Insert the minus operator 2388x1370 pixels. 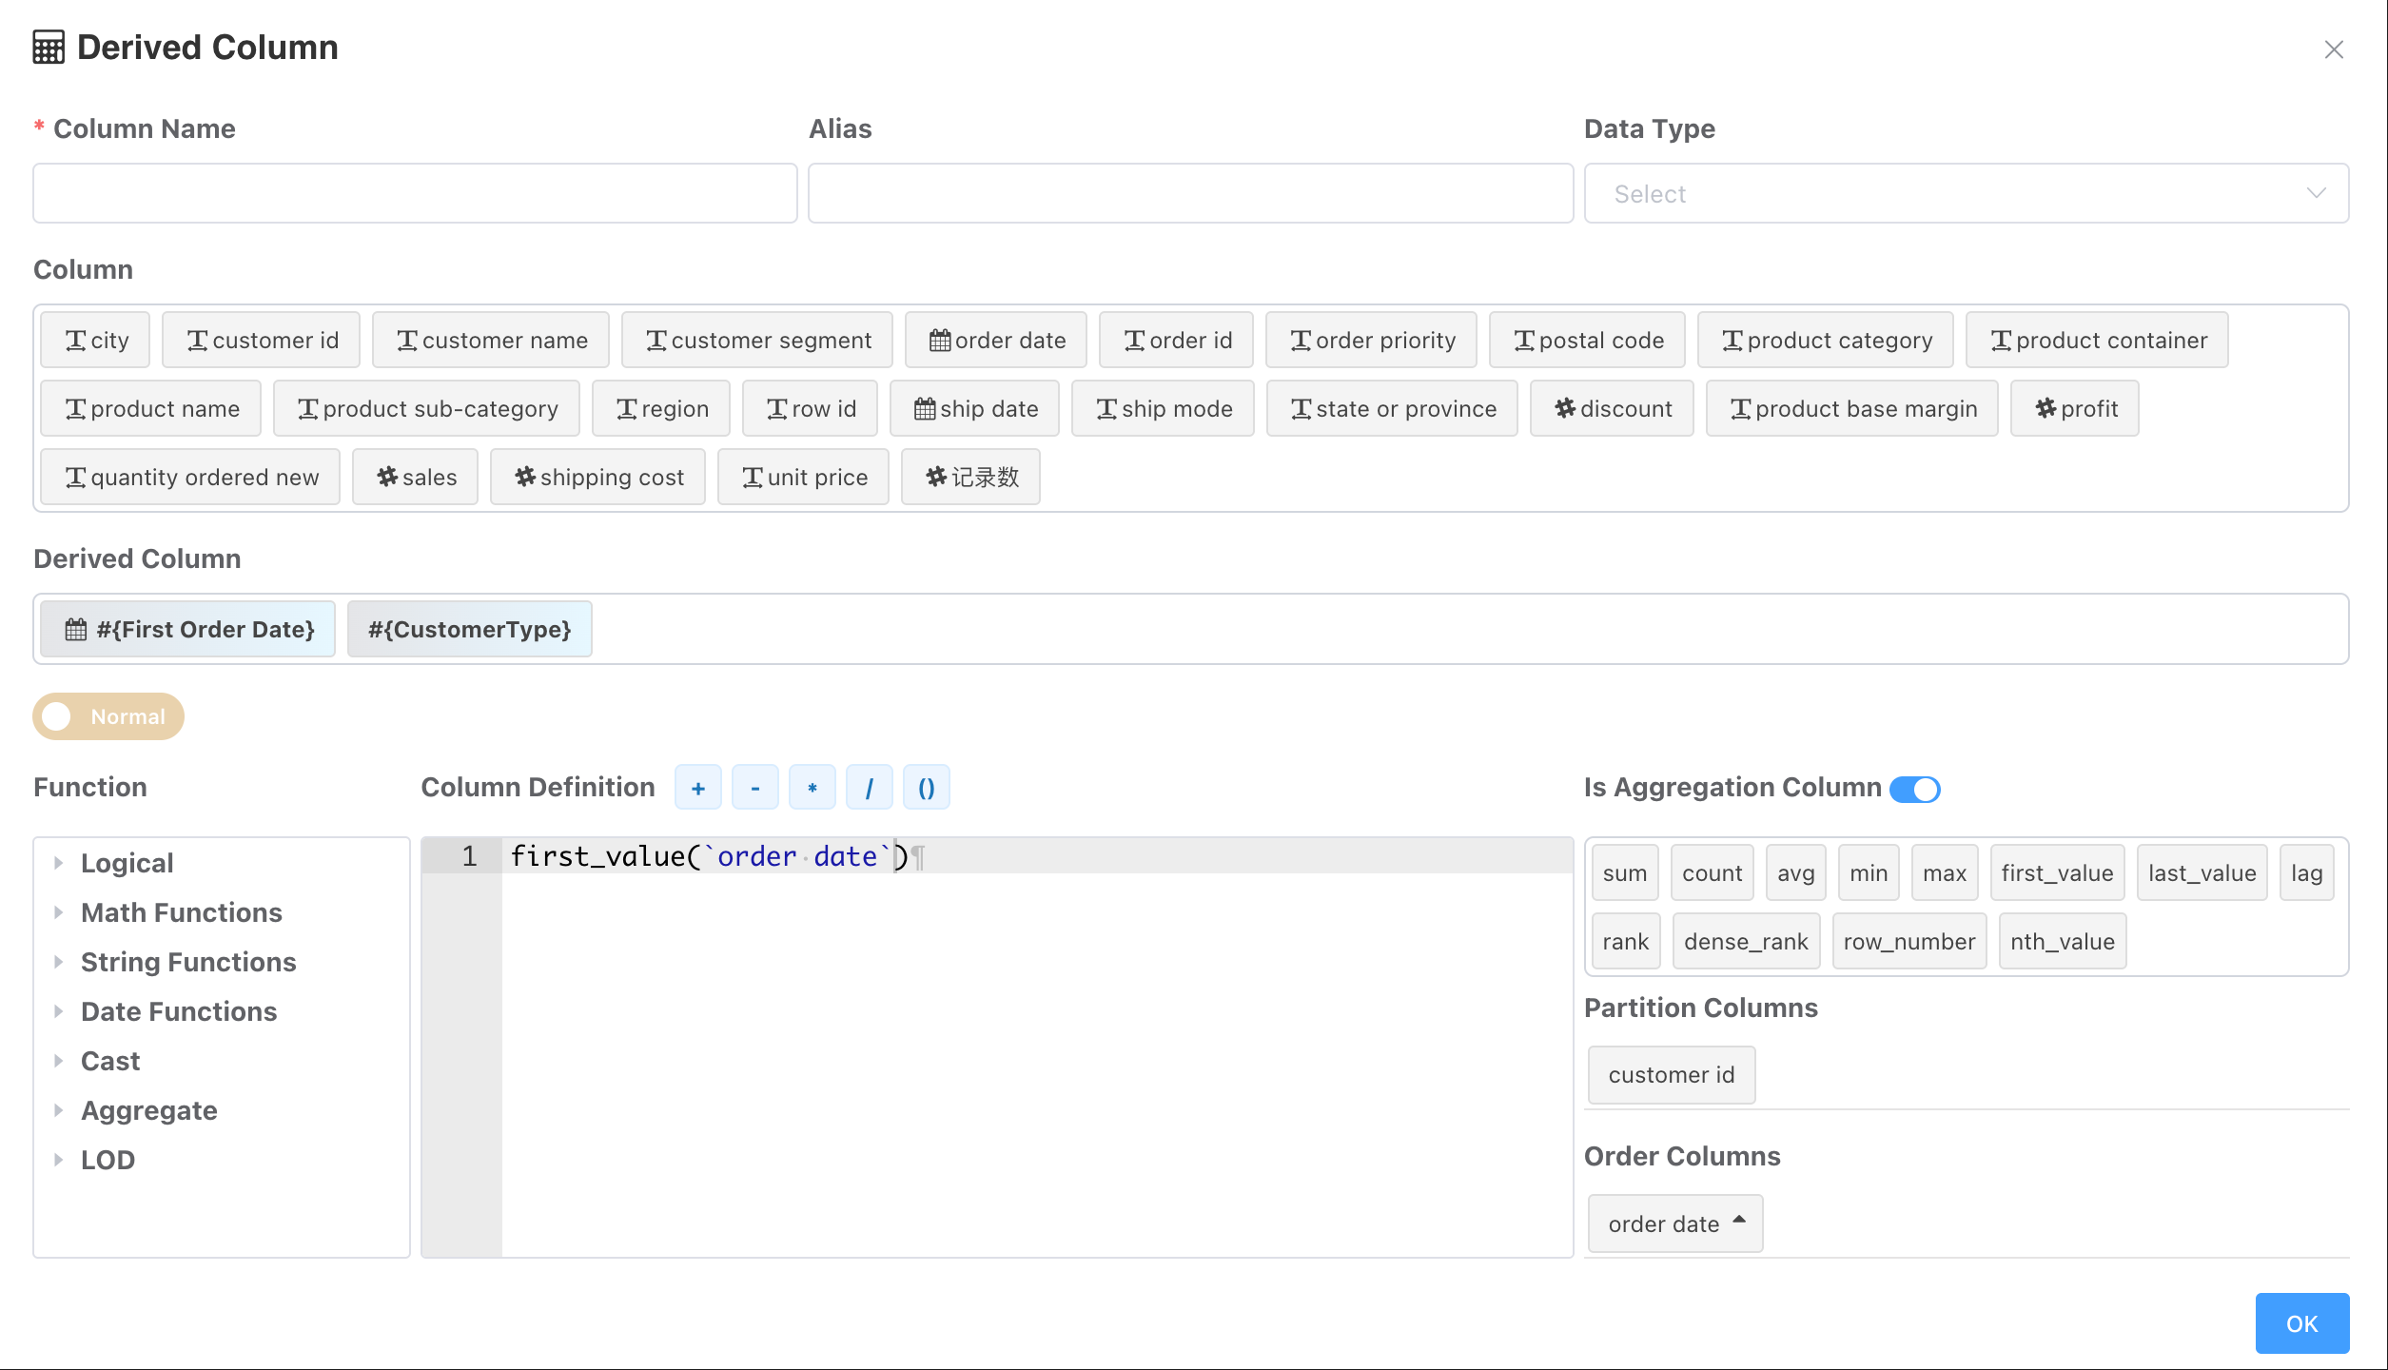tap(755, 788)
